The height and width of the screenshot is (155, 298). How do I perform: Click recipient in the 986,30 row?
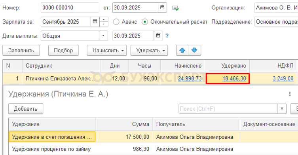pos(196,149)
